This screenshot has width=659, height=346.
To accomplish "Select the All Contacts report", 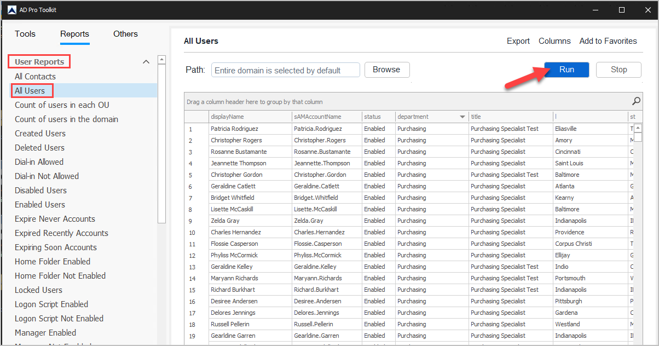I will coord(35,76).
